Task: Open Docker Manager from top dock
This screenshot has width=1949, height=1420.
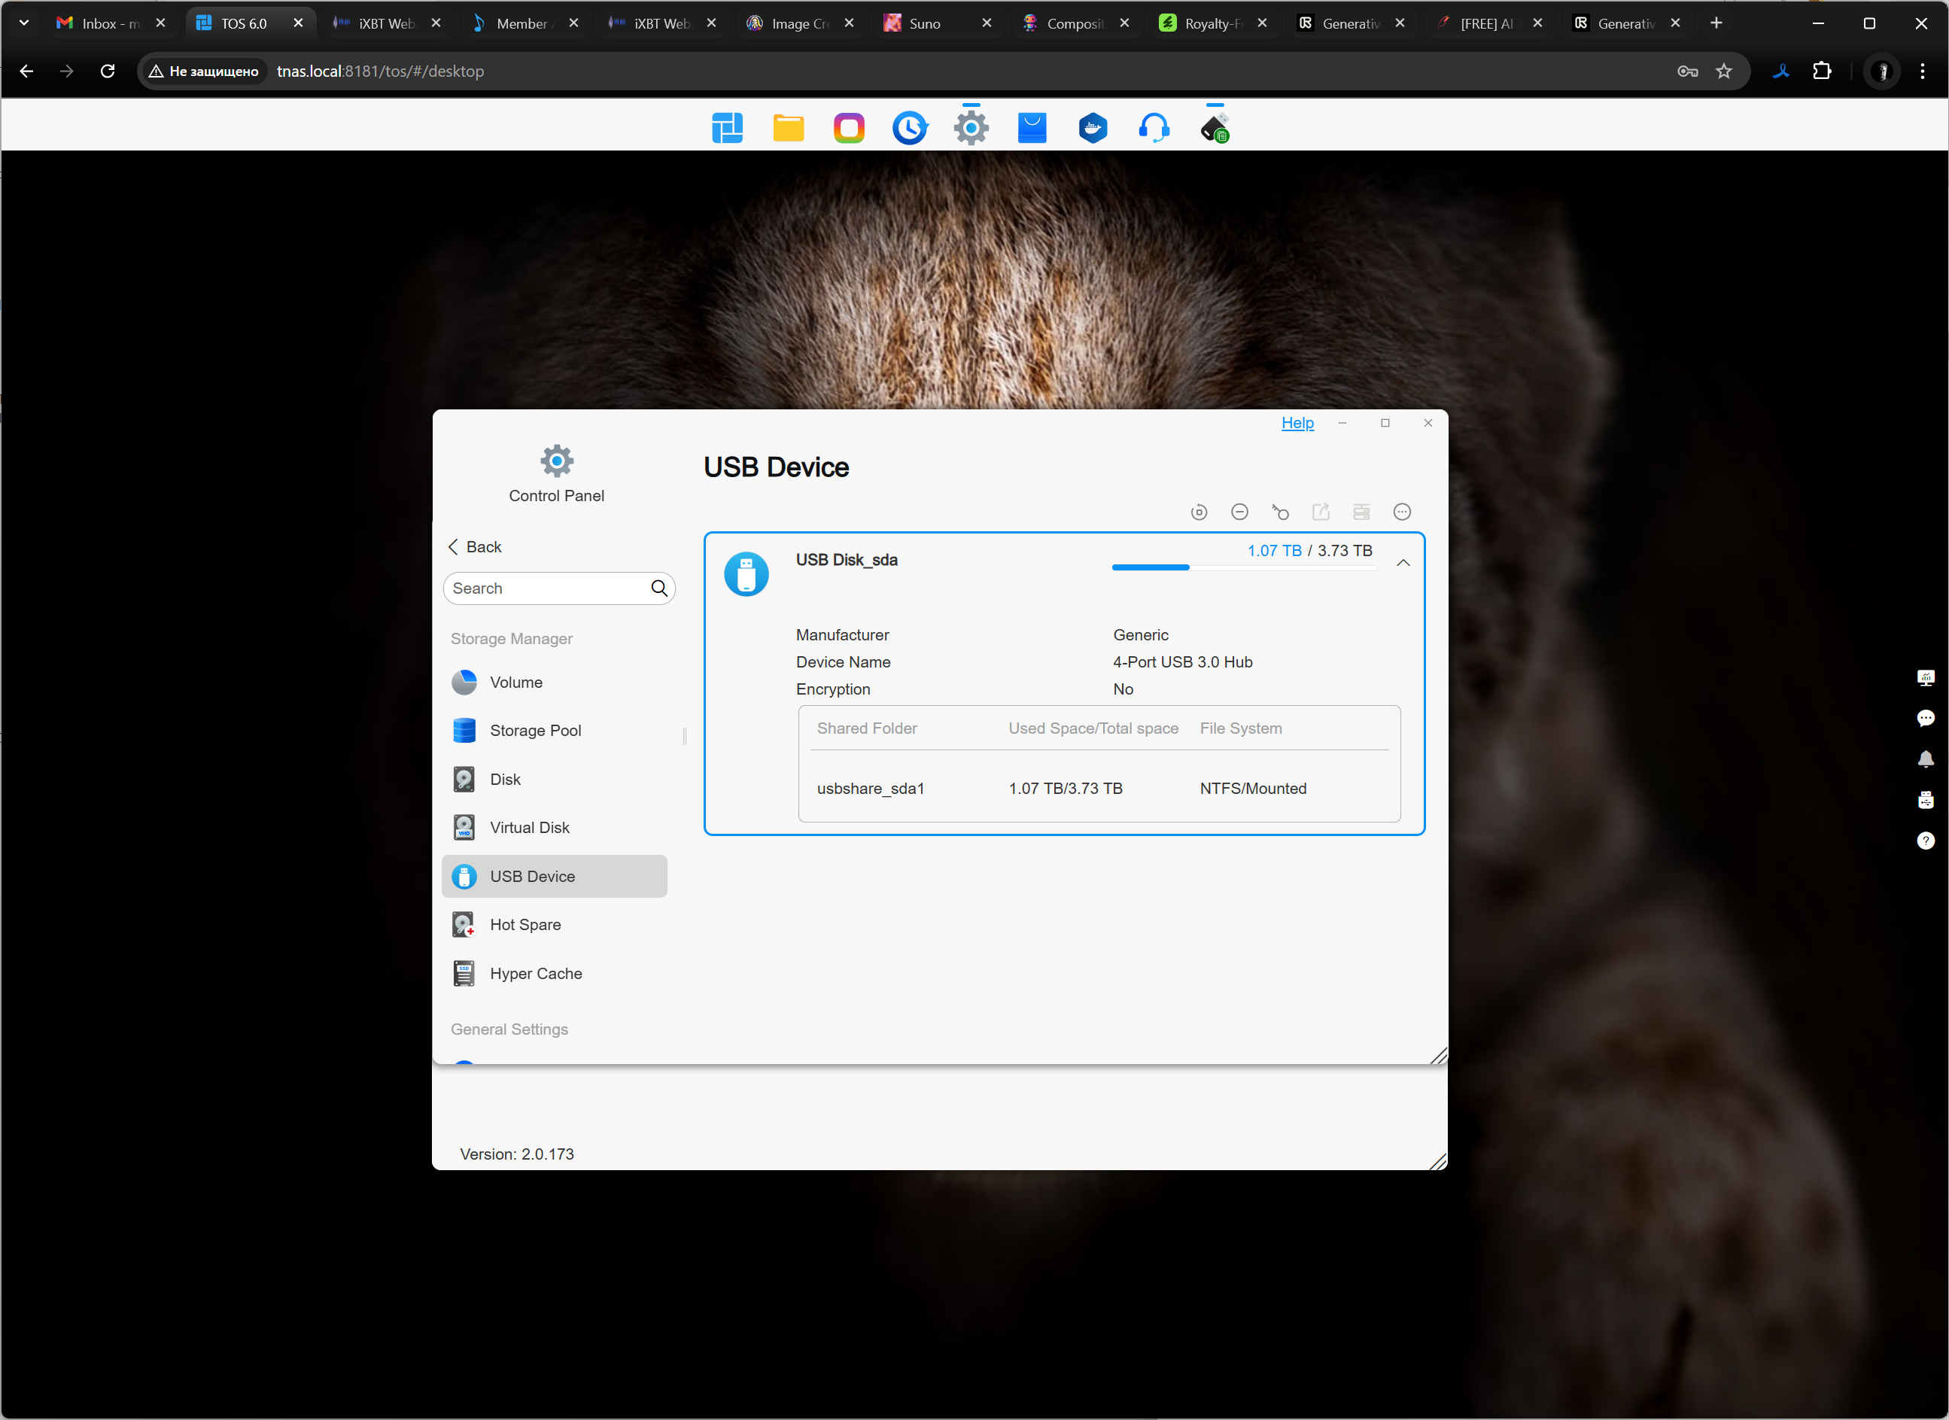Action: (1092, 128)
